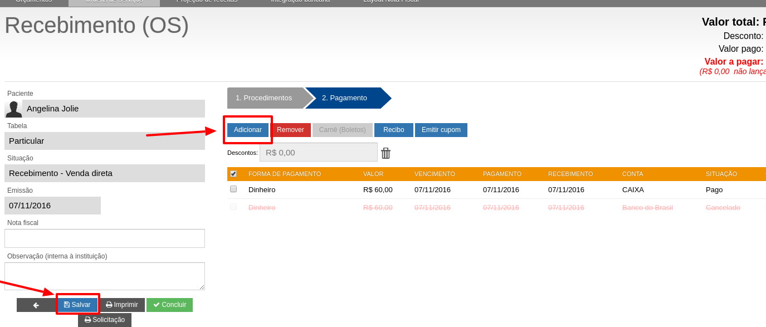Click the struck-through R$ 60,00 value
Image resolution: width=766 pixels, height=327 pixels.
[x=378, y=207]
